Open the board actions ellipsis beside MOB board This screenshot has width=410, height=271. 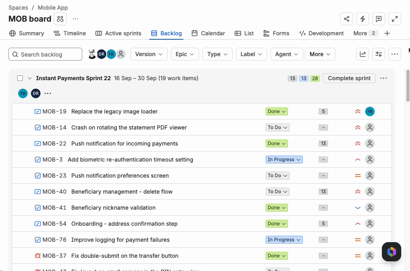(x=75, y=19)
